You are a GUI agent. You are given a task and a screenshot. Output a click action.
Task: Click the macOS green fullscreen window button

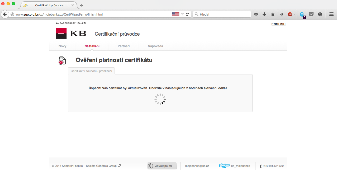[x=13, y=4]
